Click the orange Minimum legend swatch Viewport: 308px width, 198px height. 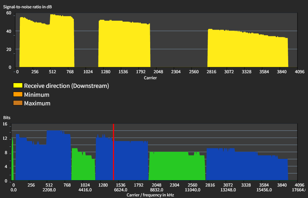(18, 95)
